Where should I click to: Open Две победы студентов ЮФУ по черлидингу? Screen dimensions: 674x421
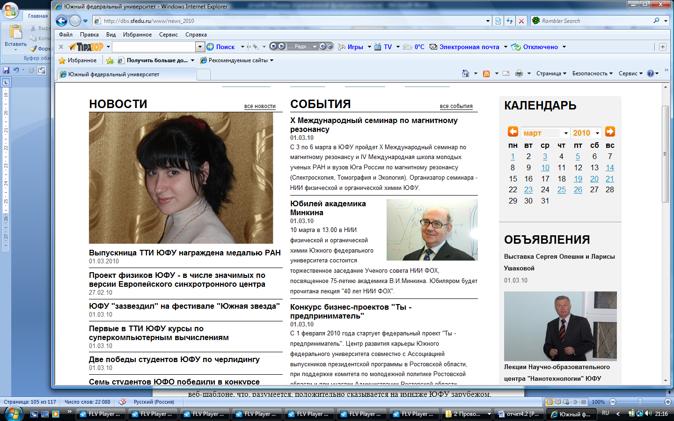tap(174, 359)
